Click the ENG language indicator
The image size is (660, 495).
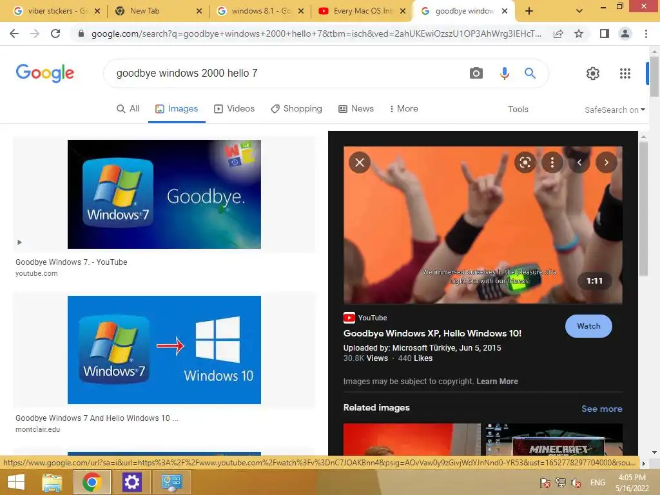tap(597, 483)
